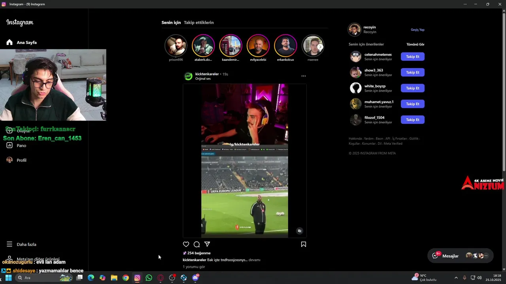Like the kicktenkareler post with heart icon
Screen dimensions: 506x284
pyautogui.click(x=186, y=244)
